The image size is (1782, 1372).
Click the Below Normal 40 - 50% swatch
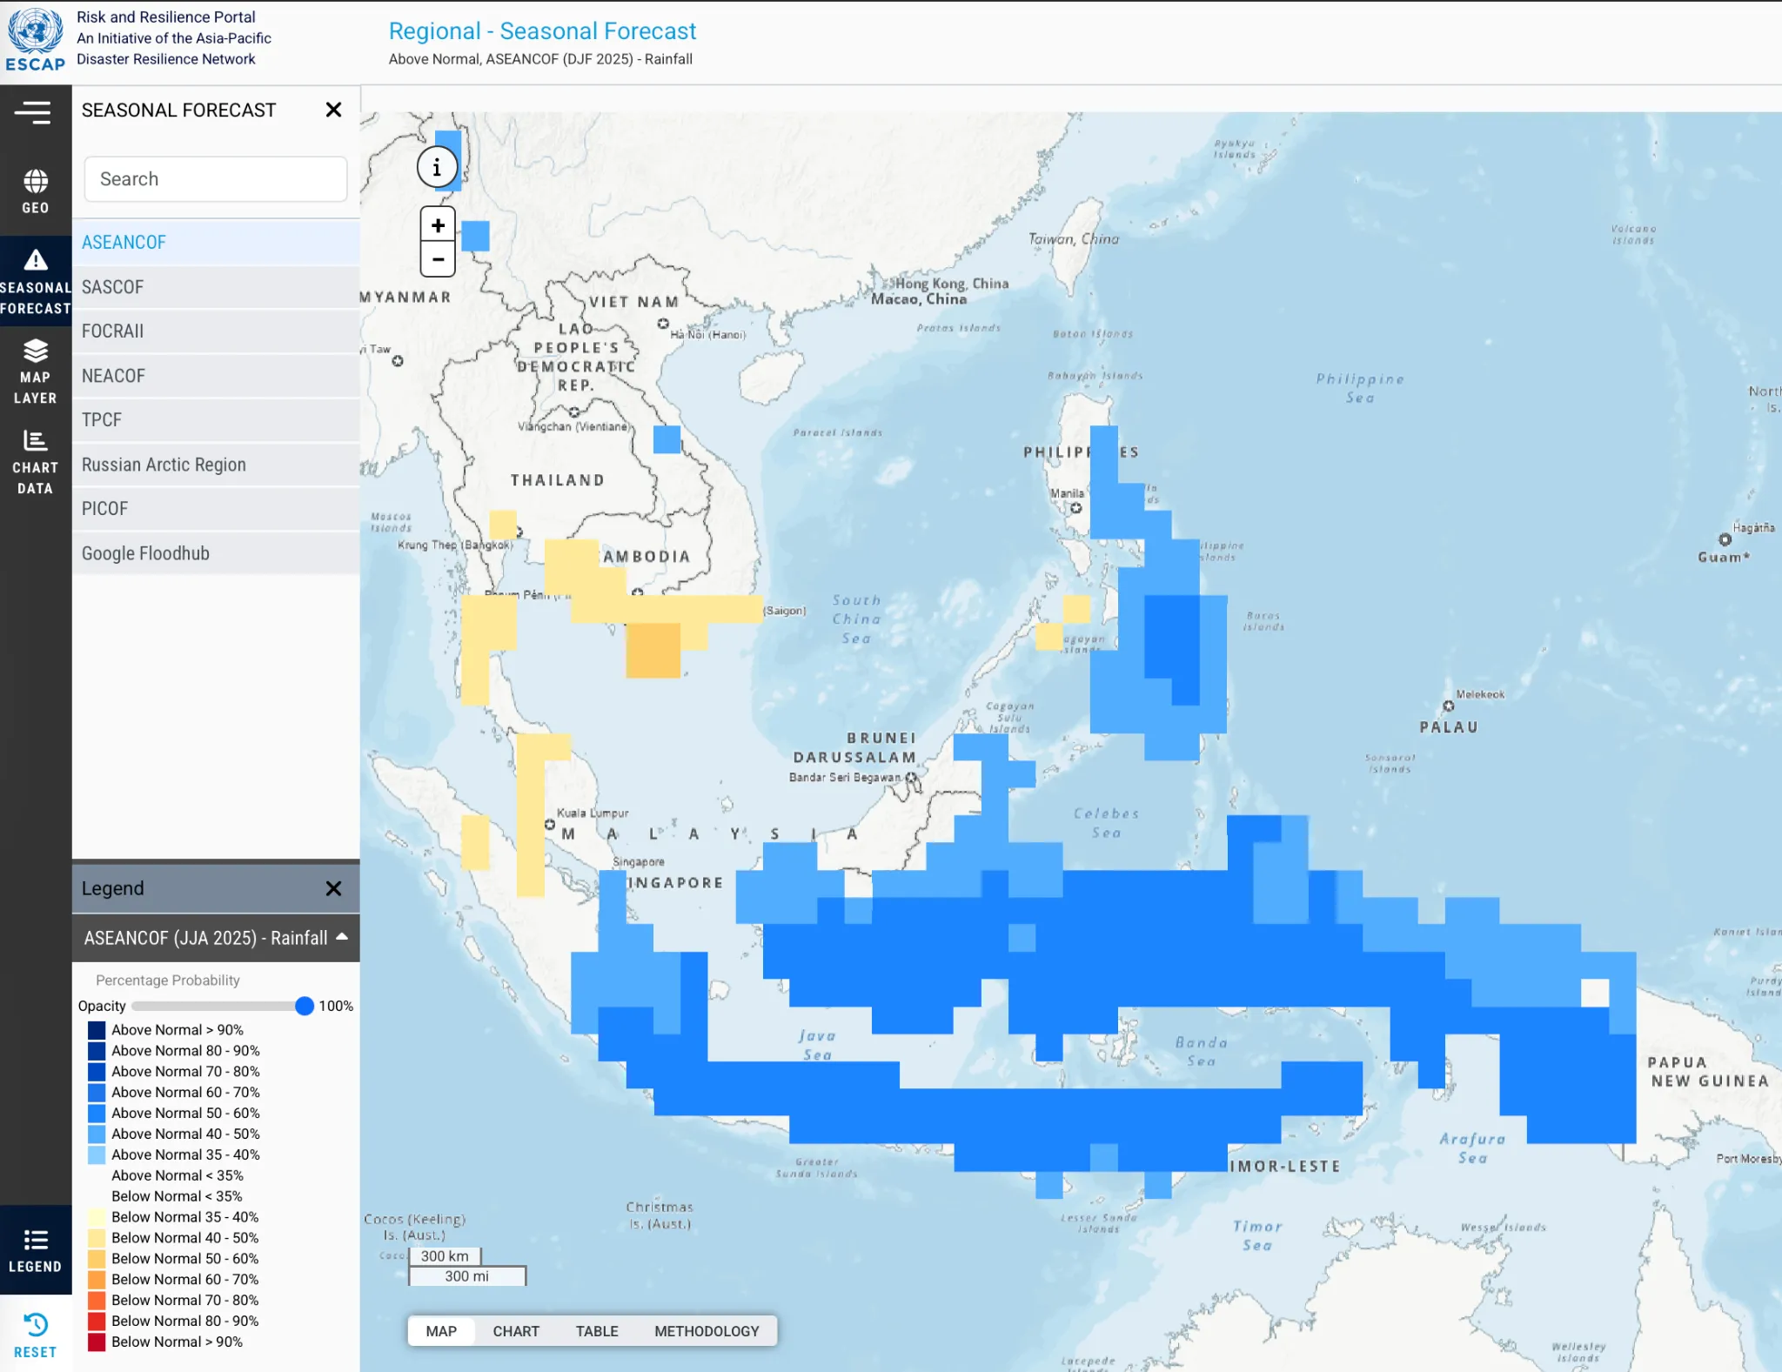click(x=97, y=1238)
